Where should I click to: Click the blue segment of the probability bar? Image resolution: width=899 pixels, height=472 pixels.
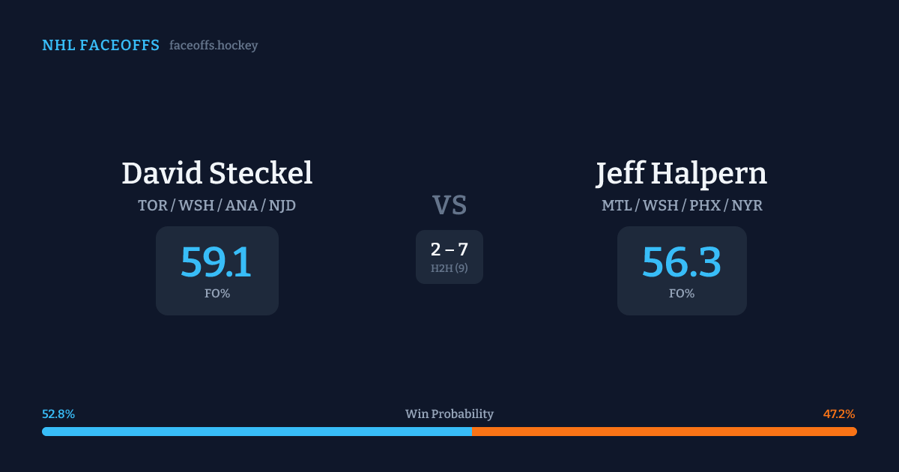(x=256, y=432)
